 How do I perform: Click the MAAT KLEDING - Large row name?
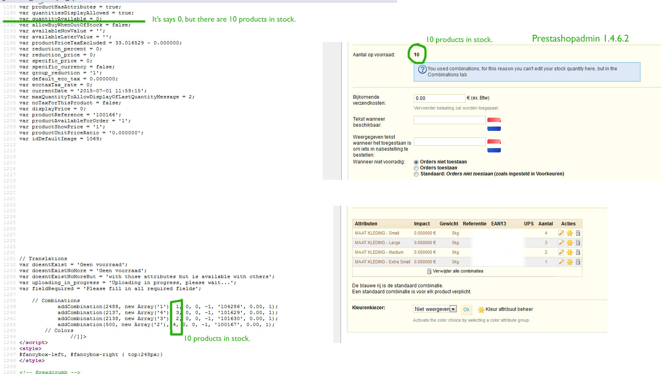click(377, 243)
